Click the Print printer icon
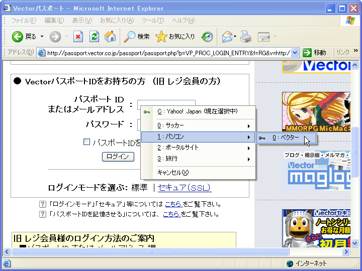This screenshot has width=362, height=271. tap(246, 37)
